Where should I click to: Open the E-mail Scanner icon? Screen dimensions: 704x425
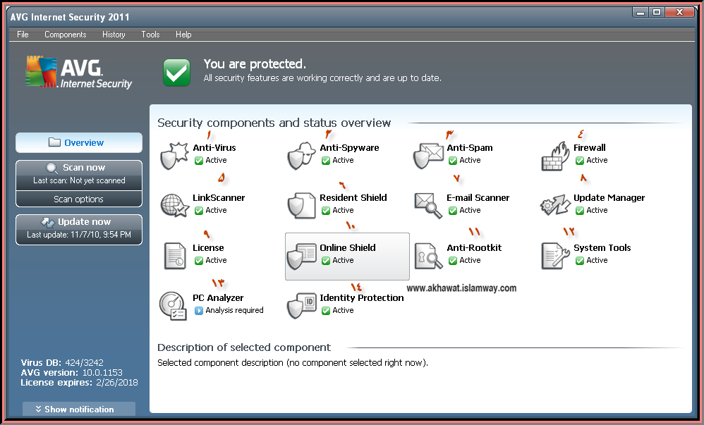coord(428,206)
